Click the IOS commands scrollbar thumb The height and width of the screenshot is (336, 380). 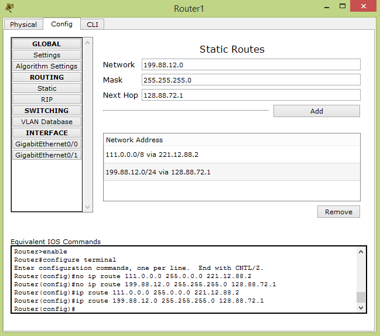coord(361,297)
